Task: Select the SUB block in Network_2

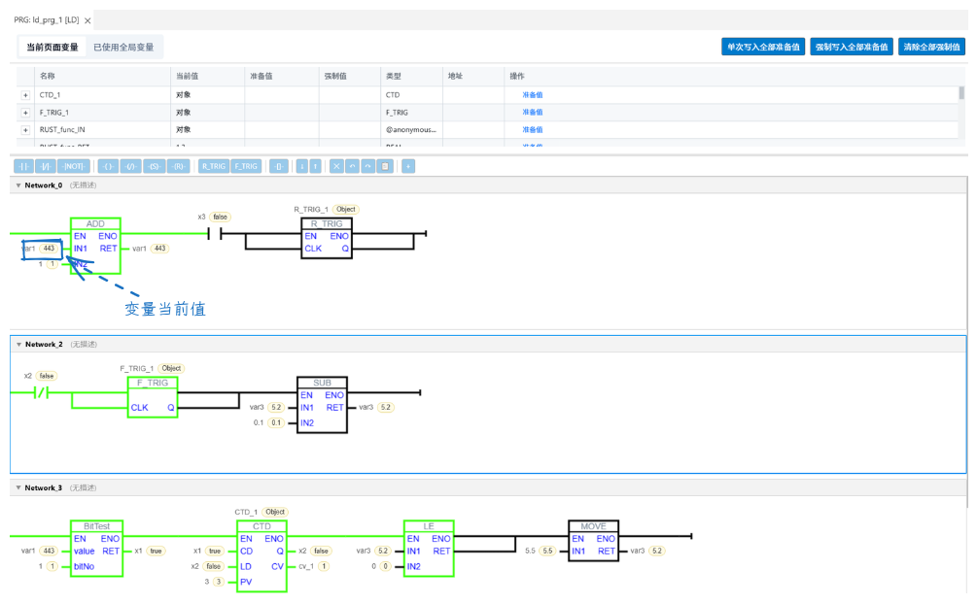Action: click(322, 405)
